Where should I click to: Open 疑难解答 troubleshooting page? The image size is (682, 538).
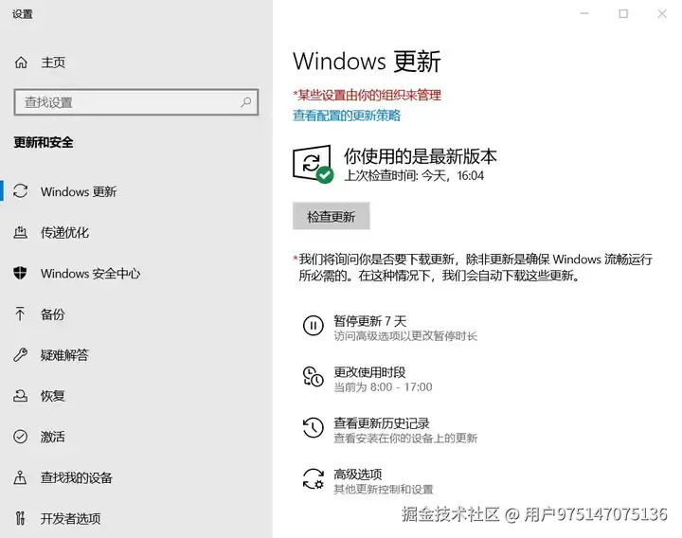click(x=64, y=355)
